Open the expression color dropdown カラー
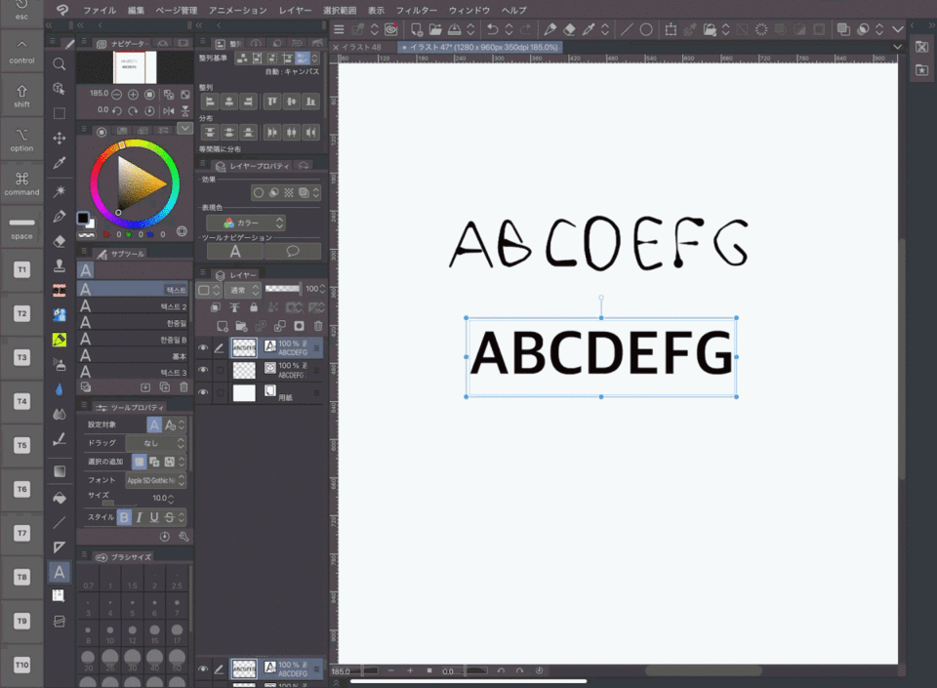Screen dimensions: 937x688 click(x=246, y=223)
